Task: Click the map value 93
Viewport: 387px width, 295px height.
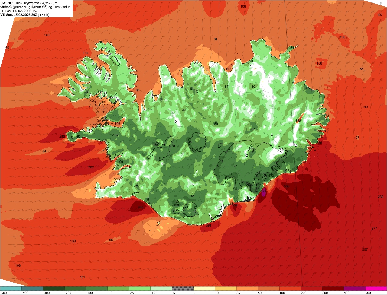Action: pyautogui.click(x=79, y=137)
